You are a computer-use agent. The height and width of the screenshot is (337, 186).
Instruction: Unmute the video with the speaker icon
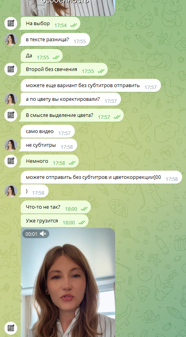43,234
